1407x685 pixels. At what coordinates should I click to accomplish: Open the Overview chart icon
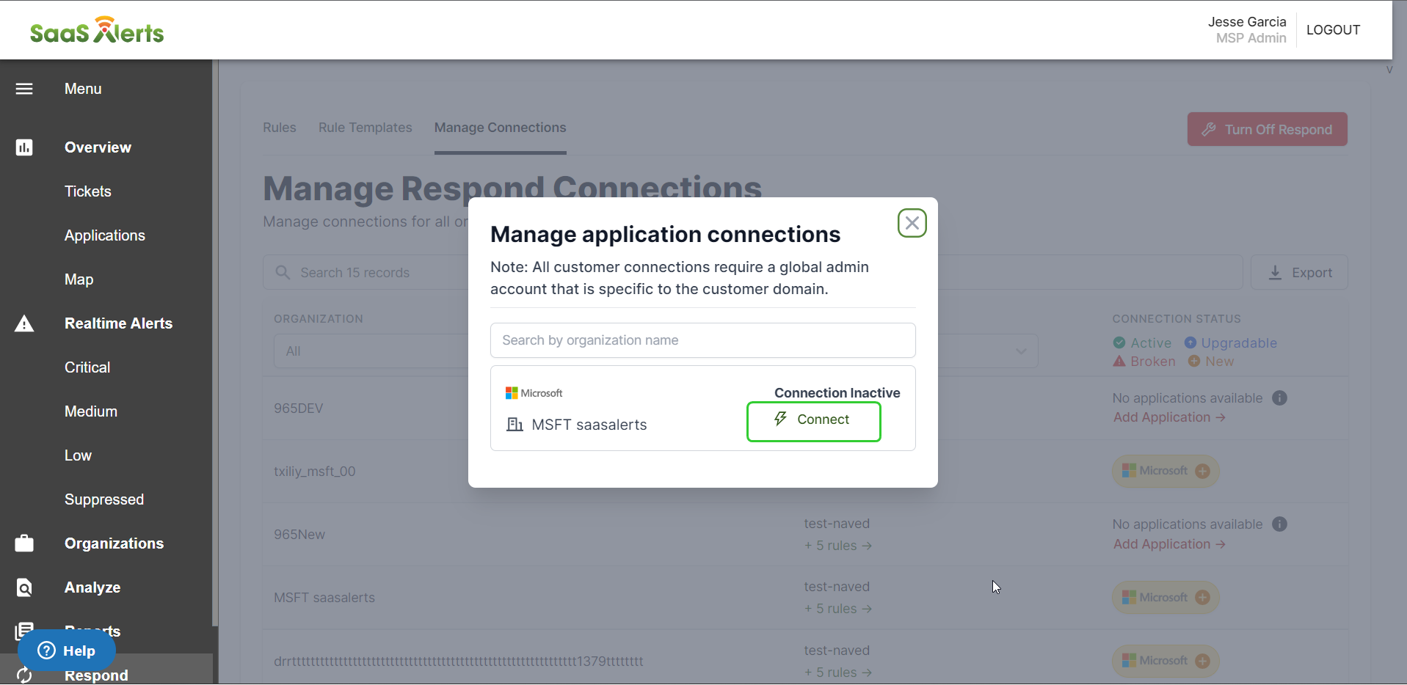pyautogui.click(x=24, y=147)
